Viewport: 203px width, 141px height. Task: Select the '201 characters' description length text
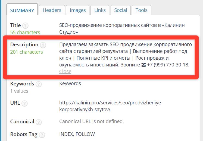coord(27,52)
